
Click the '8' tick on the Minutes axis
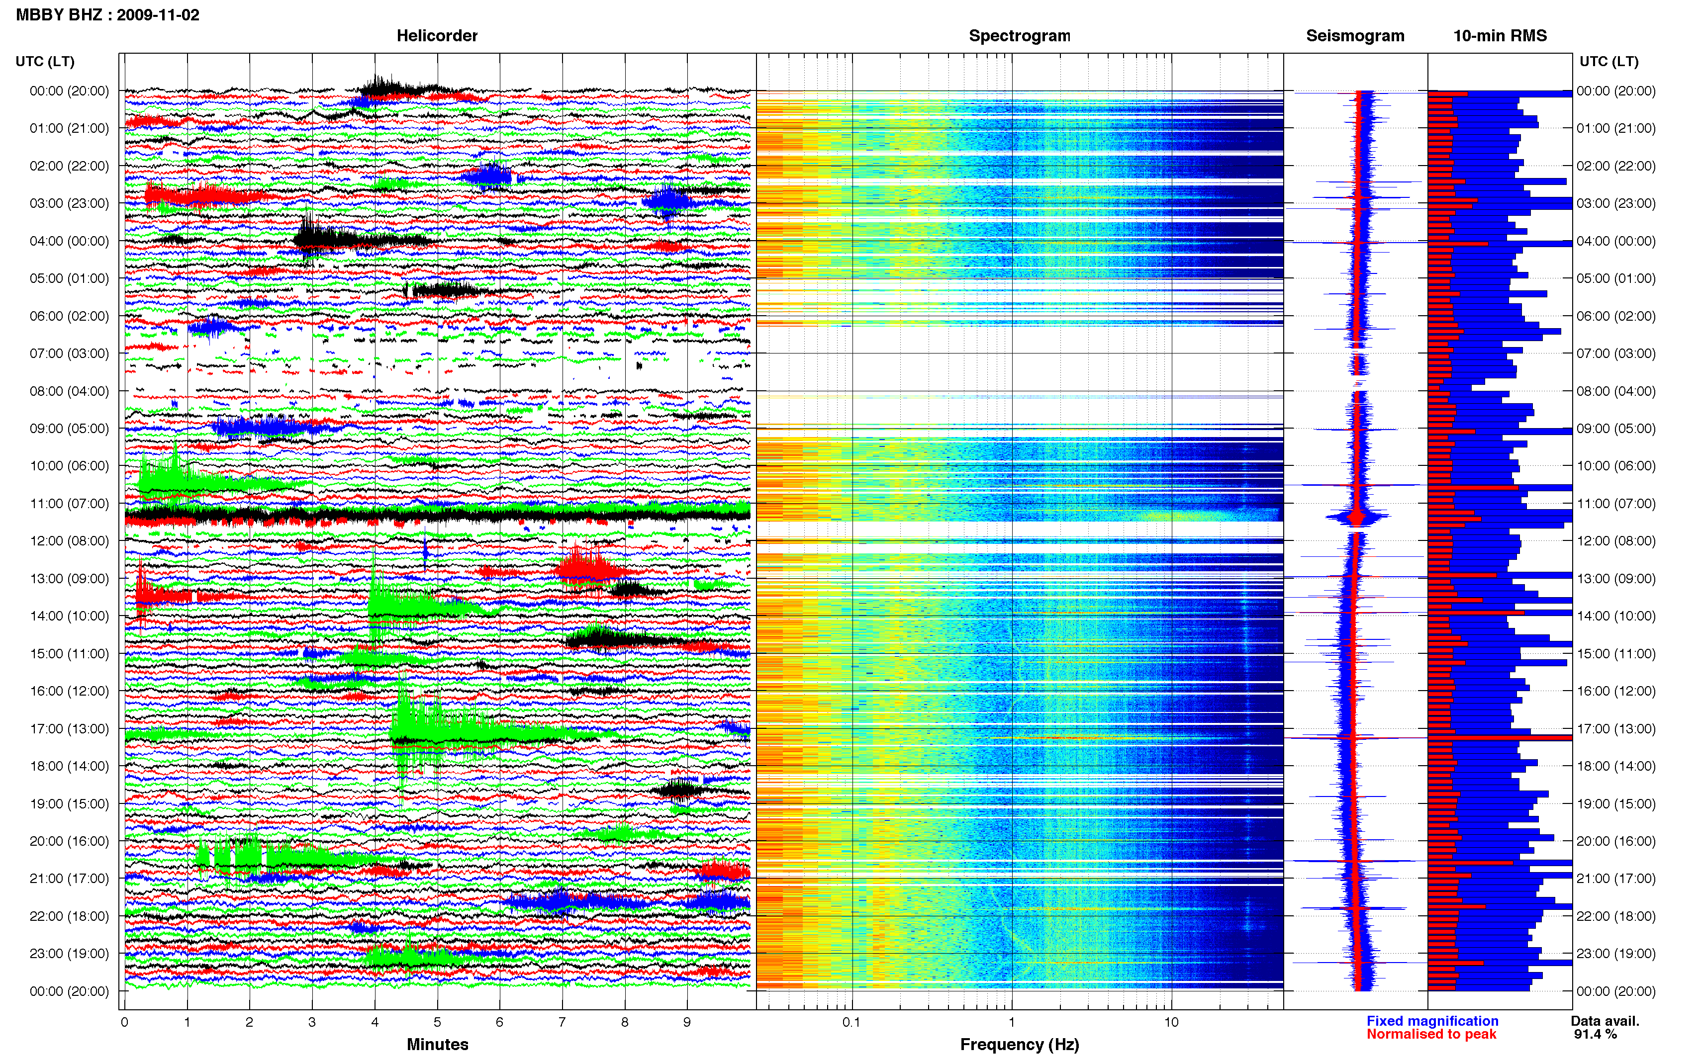click(x=624, y=1023)
